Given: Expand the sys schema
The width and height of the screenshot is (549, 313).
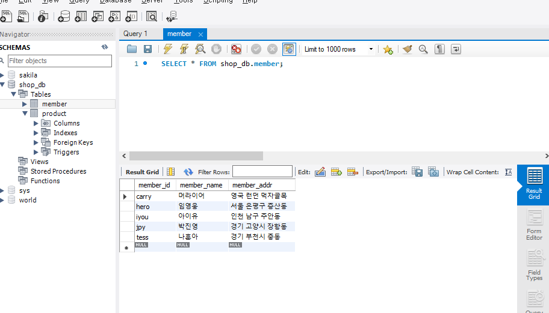Looking at the screenshot, I should (x=2, y=190).
